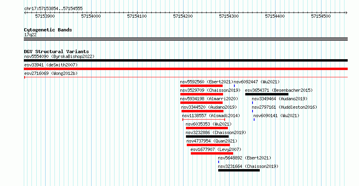Click ruler position 57154500
The width and height of the screenshot is (359, 186).
[x=321, y=16]
